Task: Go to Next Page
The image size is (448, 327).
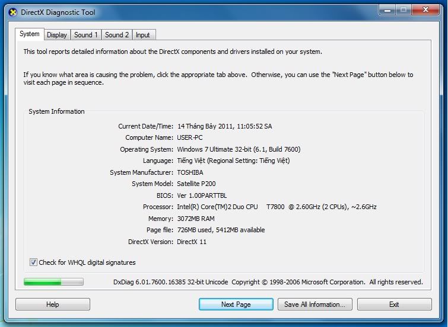Action: [x=236, y=304]
